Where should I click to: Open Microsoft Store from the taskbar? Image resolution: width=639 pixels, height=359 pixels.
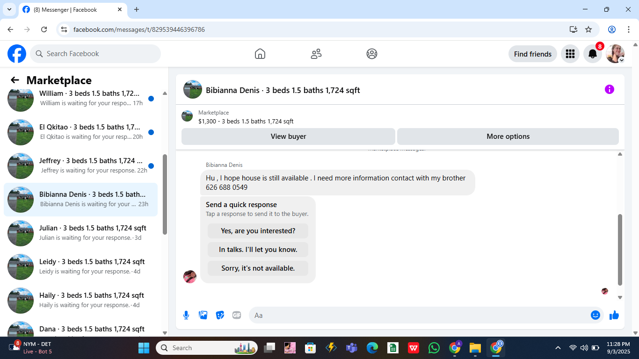[310, 348]
